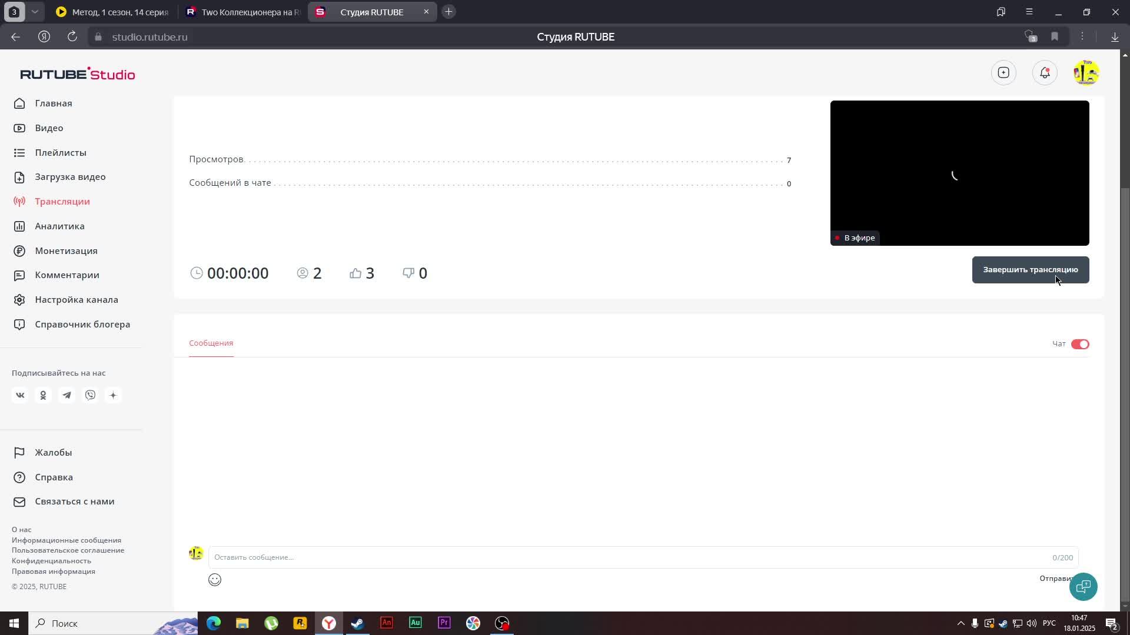Open the support chat teal bubble
This screenshot has width=1130, height=635.
(x=1084, y=586)
